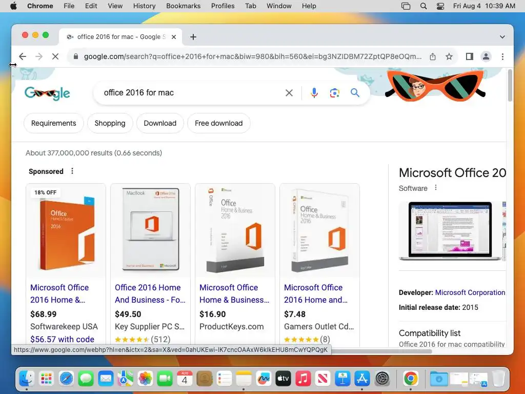
Task: Open App Store from the Dock
Action: [x=362, y=379]
